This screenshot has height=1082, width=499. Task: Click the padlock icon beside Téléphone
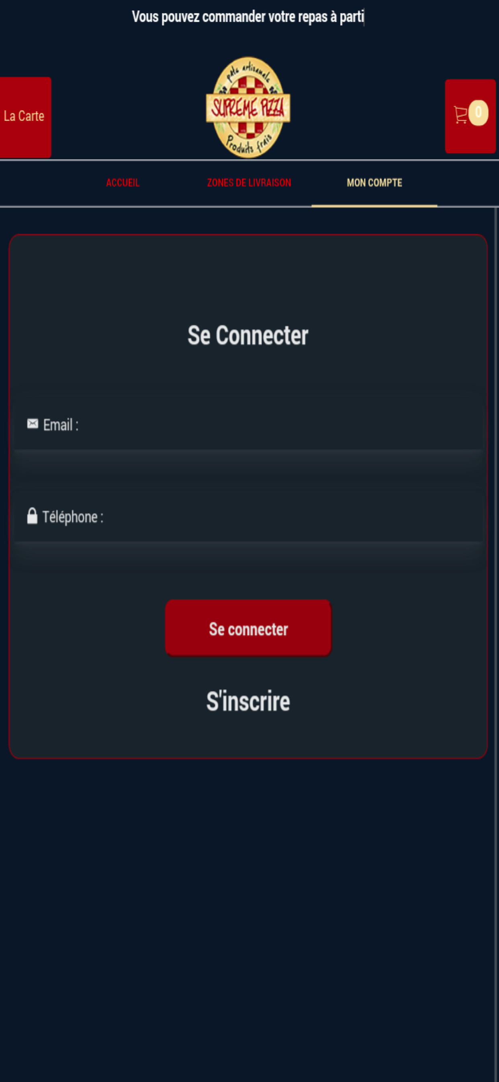point(32,516)
